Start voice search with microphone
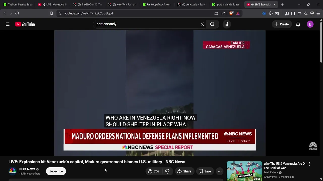The image size is (323, 181). [x=227, y=24]
